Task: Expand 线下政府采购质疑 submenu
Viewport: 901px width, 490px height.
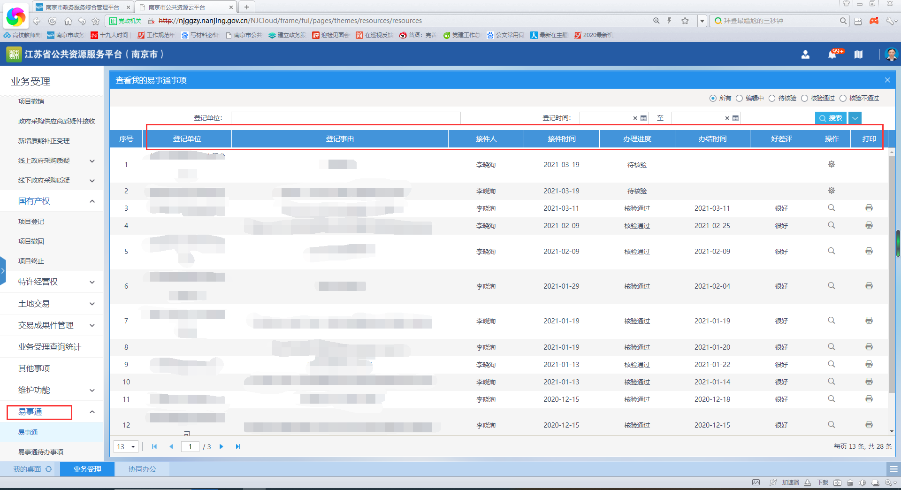Action: click(92, 181)
